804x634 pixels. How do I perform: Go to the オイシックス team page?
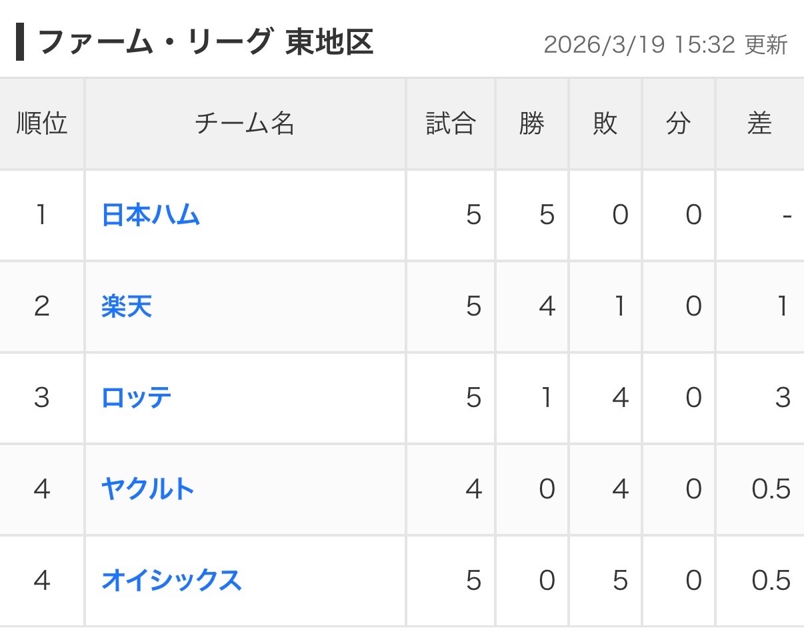pos(171,581)
